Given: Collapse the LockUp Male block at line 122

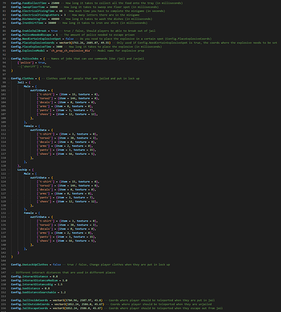Looking at the screenshot, I should click(x=9, y=174).
